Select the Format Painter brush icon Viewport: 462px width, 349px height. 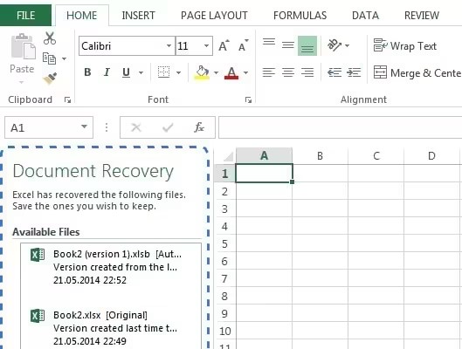pyautogui.click(x=50, y=78)
